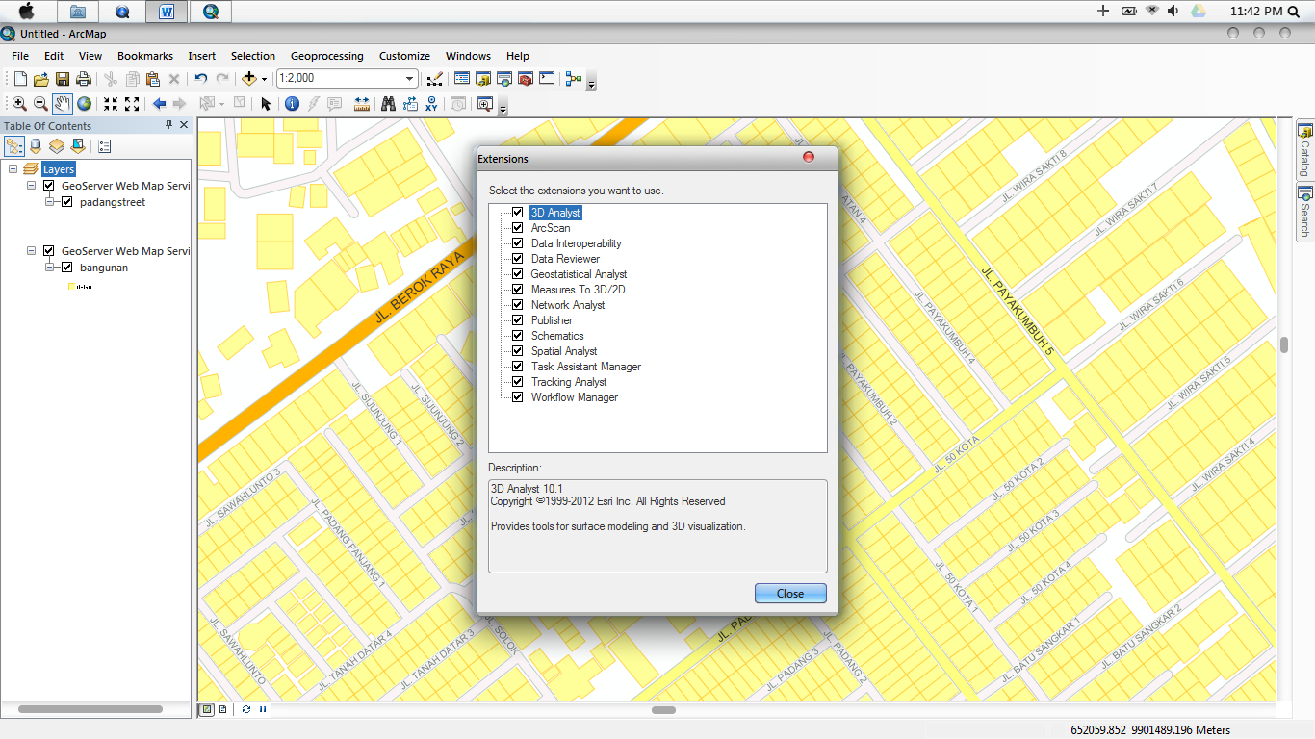List By Drawing Order in TOC
Viewport: 1315px width, 739px height.
tap(14, 146)
